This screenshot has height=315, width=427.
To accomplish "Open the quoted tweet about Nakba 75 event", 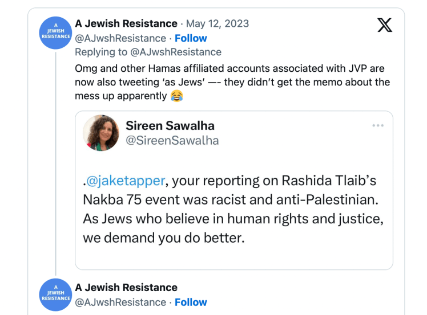I will pos(233,216).
